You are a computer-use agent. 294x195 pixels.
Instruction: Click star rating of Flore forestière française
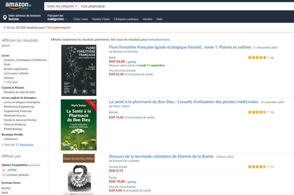pyautogui.click(x=257, y=58)
